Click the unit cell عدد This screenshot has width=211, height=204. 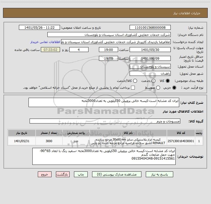click(x=76, y=141)
